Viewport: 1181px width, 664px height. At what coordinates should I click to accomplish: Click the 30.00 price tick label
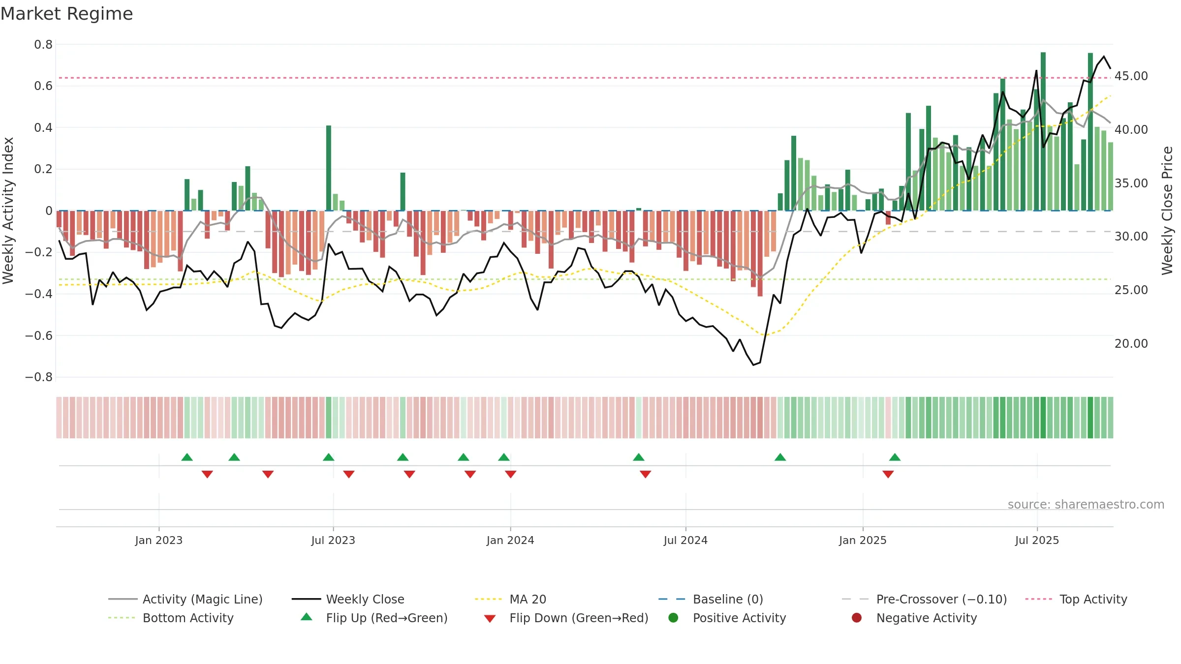coord(1131,237)
